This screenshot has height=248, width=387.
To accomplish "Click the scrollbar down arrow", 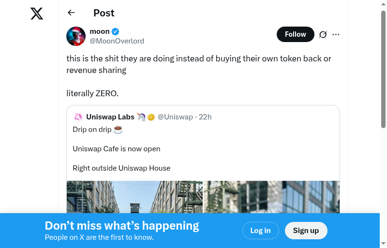I will (x=383, y=244).
